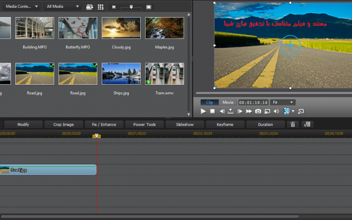Viewport: 352px width, 220px height.
Task: Select the Ships.jpg thumbnail
Action: [x=121, y=74]
